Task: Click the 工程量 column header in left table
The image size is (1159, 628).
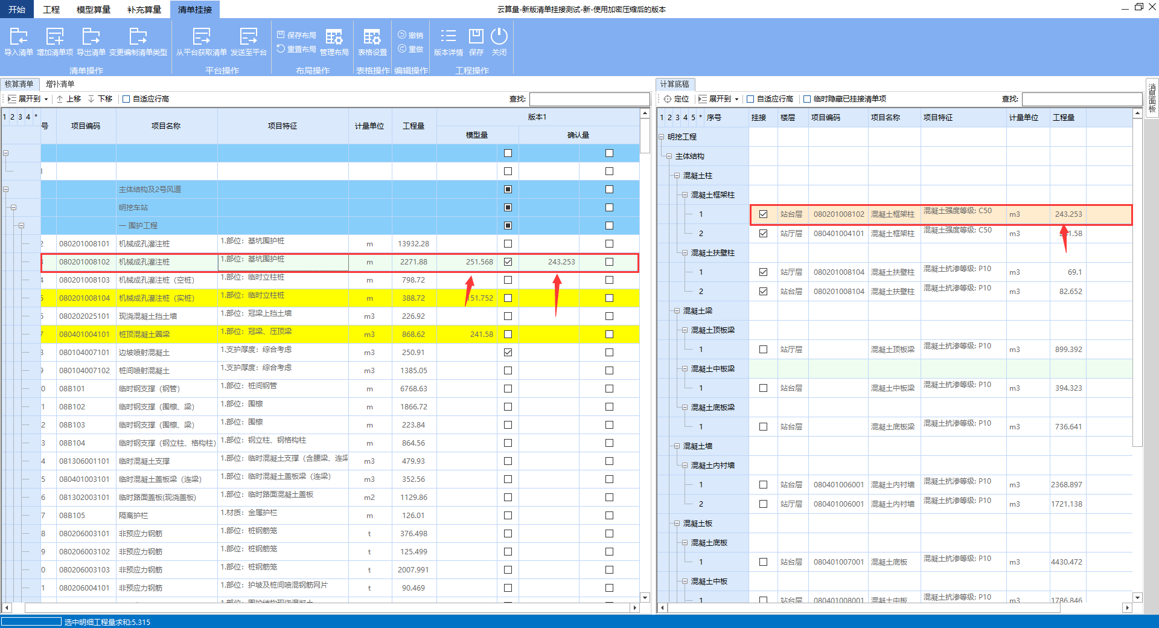Action: pyautogui.click(x=413, y=126)
